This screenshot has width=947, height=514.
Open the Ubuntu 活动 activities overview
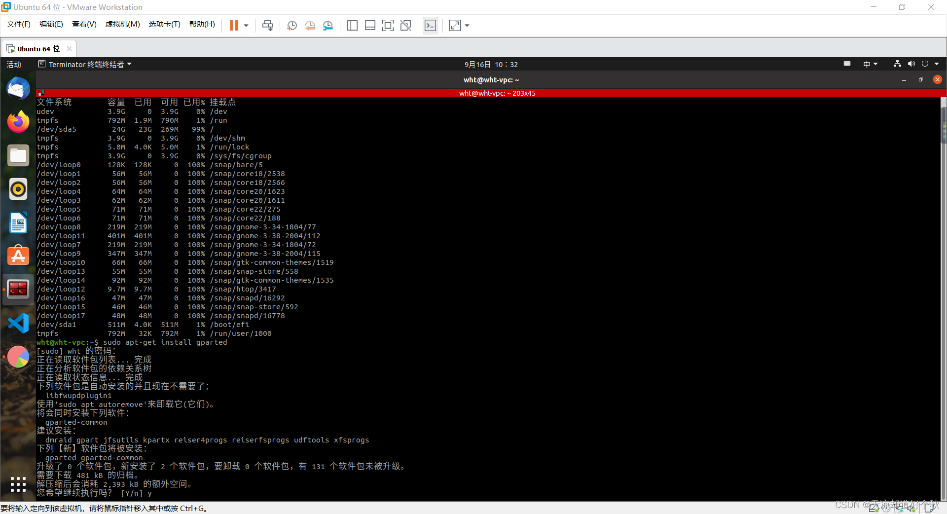click(x=14, y=65)
